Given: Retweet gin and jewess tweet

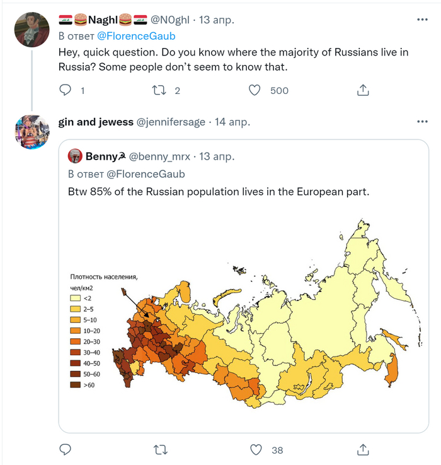Looking at the screenshot, I should pyautogui.click(x=161, y=450).
